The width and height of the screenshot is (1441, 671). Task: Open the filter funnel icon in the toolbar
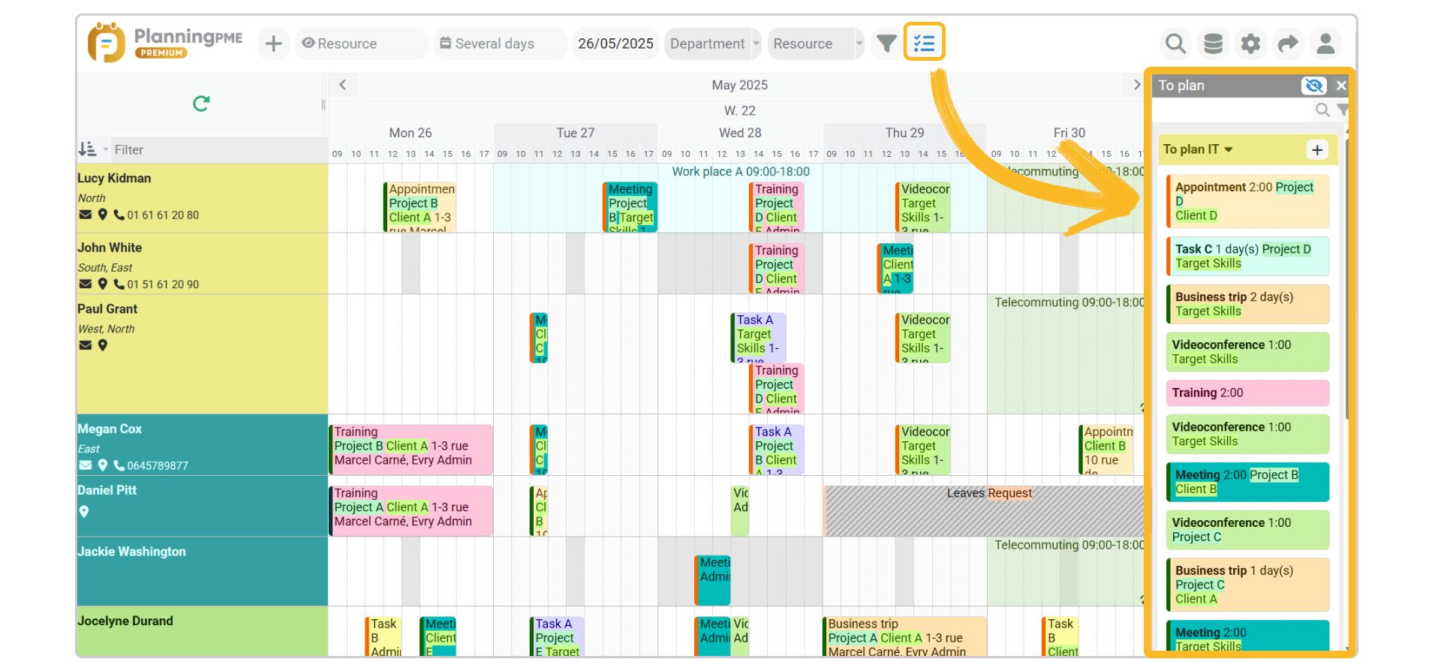(x=886, y=44)
